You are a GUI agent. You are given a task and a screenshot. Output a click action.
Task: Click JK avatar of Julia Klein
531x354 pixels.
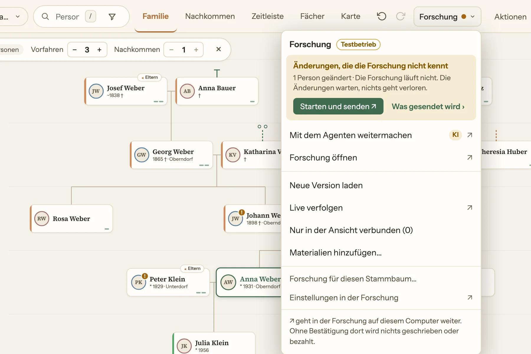click(184, 346)
